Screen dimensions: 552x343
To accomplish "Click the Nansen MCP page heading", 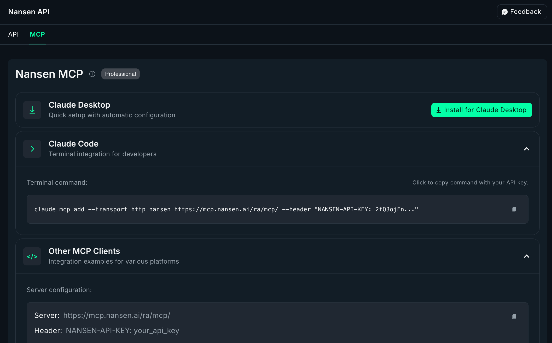I will coord(49,74).
